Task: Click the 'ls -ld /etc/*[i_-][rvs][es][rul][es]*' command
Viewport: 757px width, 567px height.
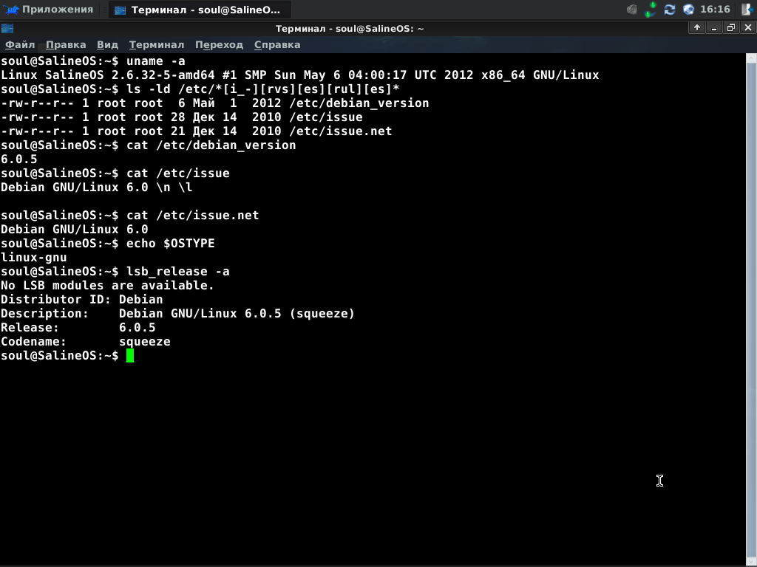Action: click(262, 89)
